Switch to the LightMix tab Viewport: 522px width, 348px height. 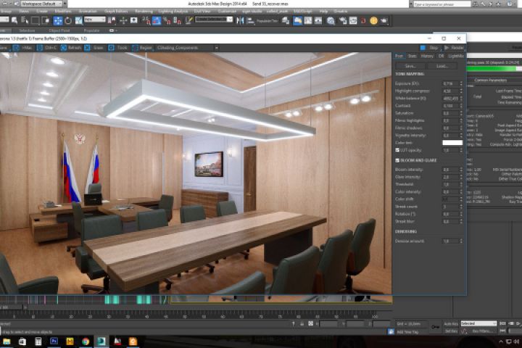[x=456, y=57]
